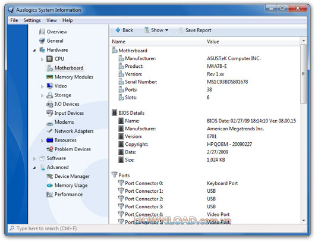Open the Overview section icon
Screen dimensions: 315x241
pyautogui.click(x=42, y=32)
